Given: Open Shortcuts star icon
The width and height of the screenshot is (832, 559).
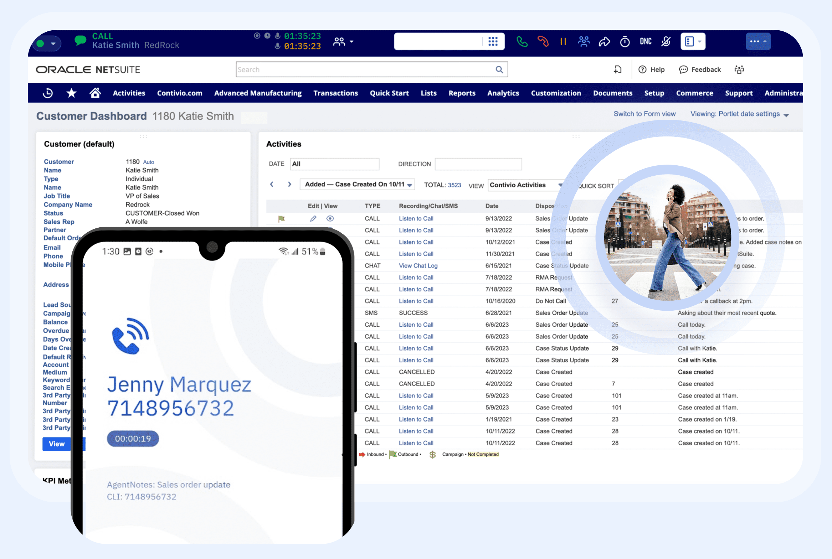Looking at the screenshot, I should pyautogui.click(x=71, y=93).
